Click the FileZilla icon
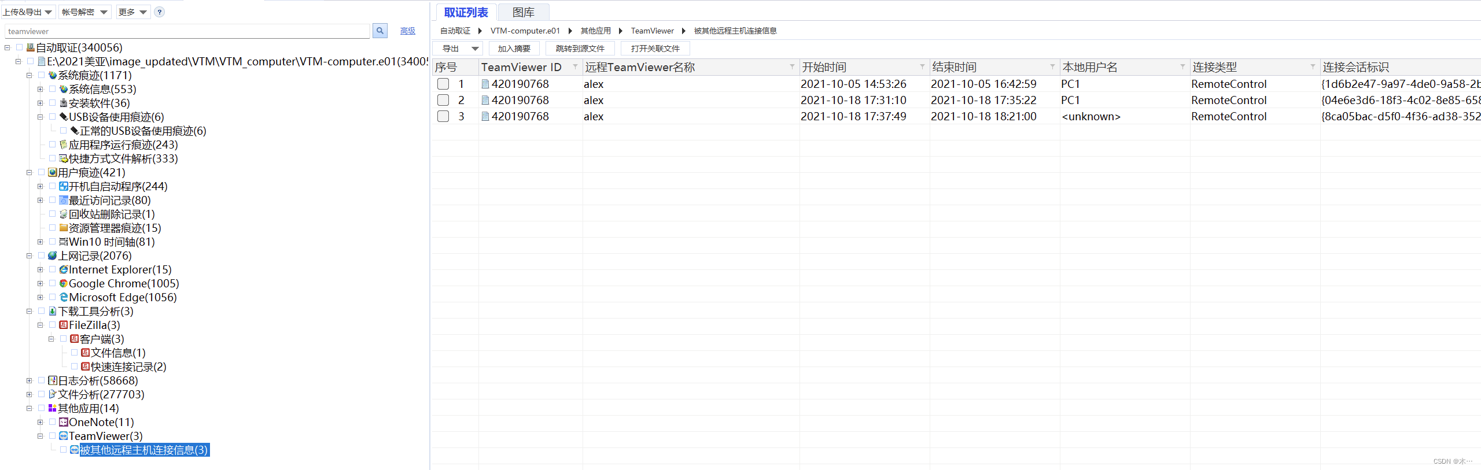 64,325
